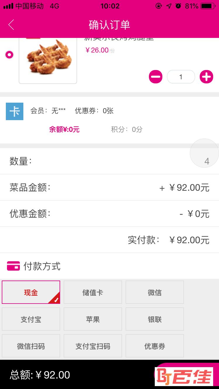Viewport: 219px width, 389px height.
Task: Tap the blue membership card icon
Action: pos(15,111)
